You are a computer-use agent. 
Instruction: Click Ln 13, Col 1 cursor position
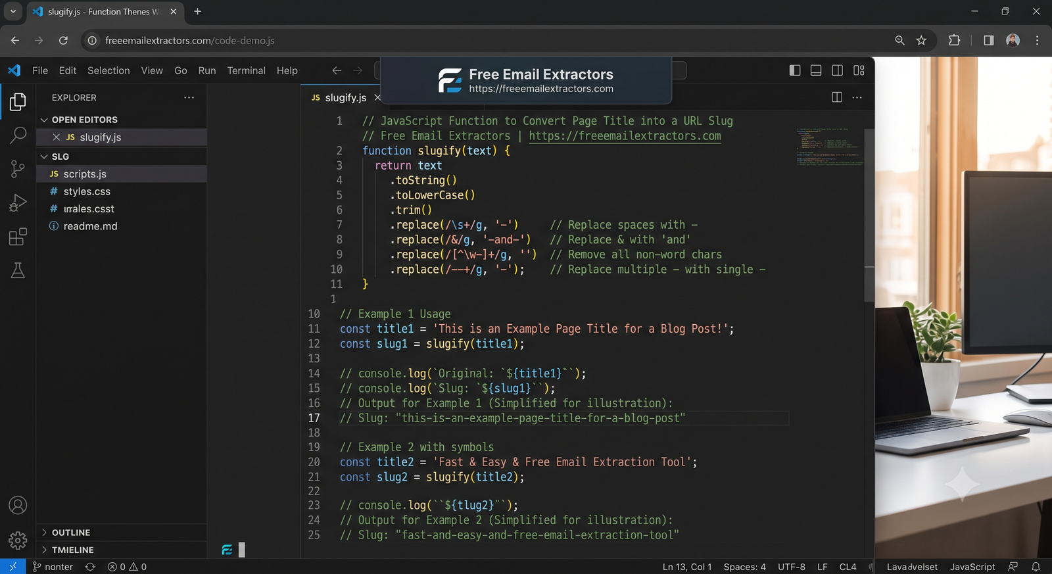687,567
